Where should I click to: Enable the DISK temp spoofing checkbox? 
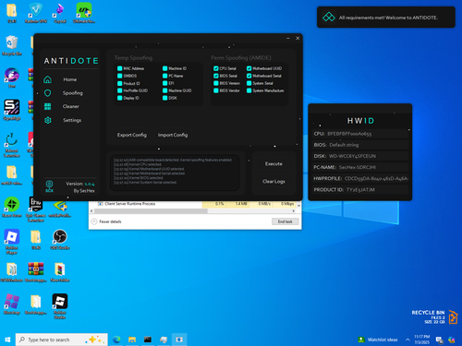click(x=165, y=98)
